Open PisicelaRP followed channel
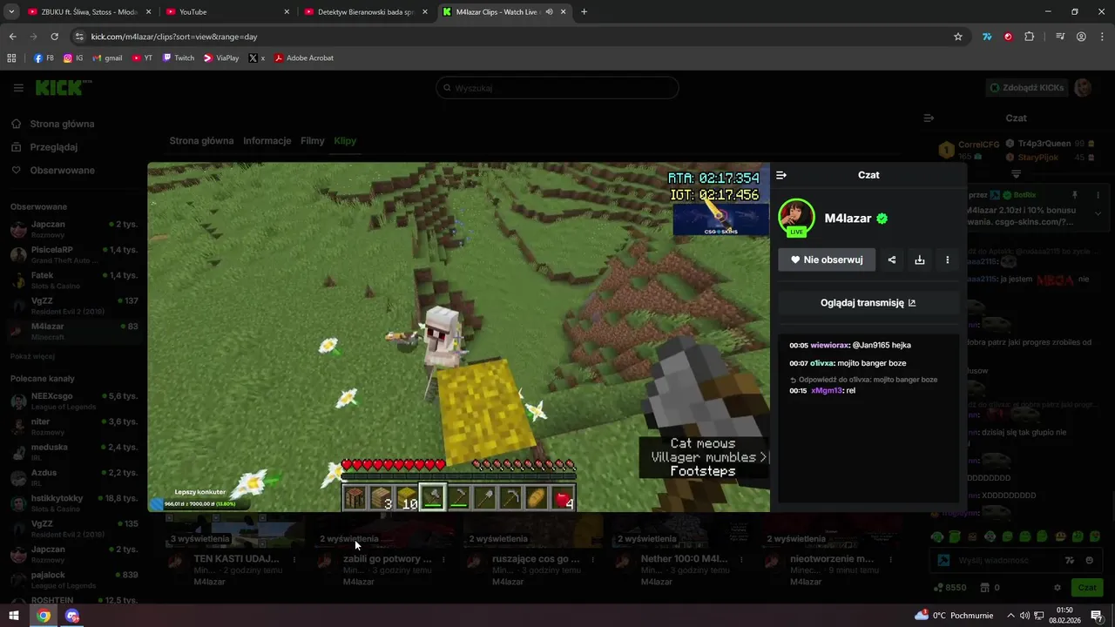The image size is (1115, 627). click(73, 254)
